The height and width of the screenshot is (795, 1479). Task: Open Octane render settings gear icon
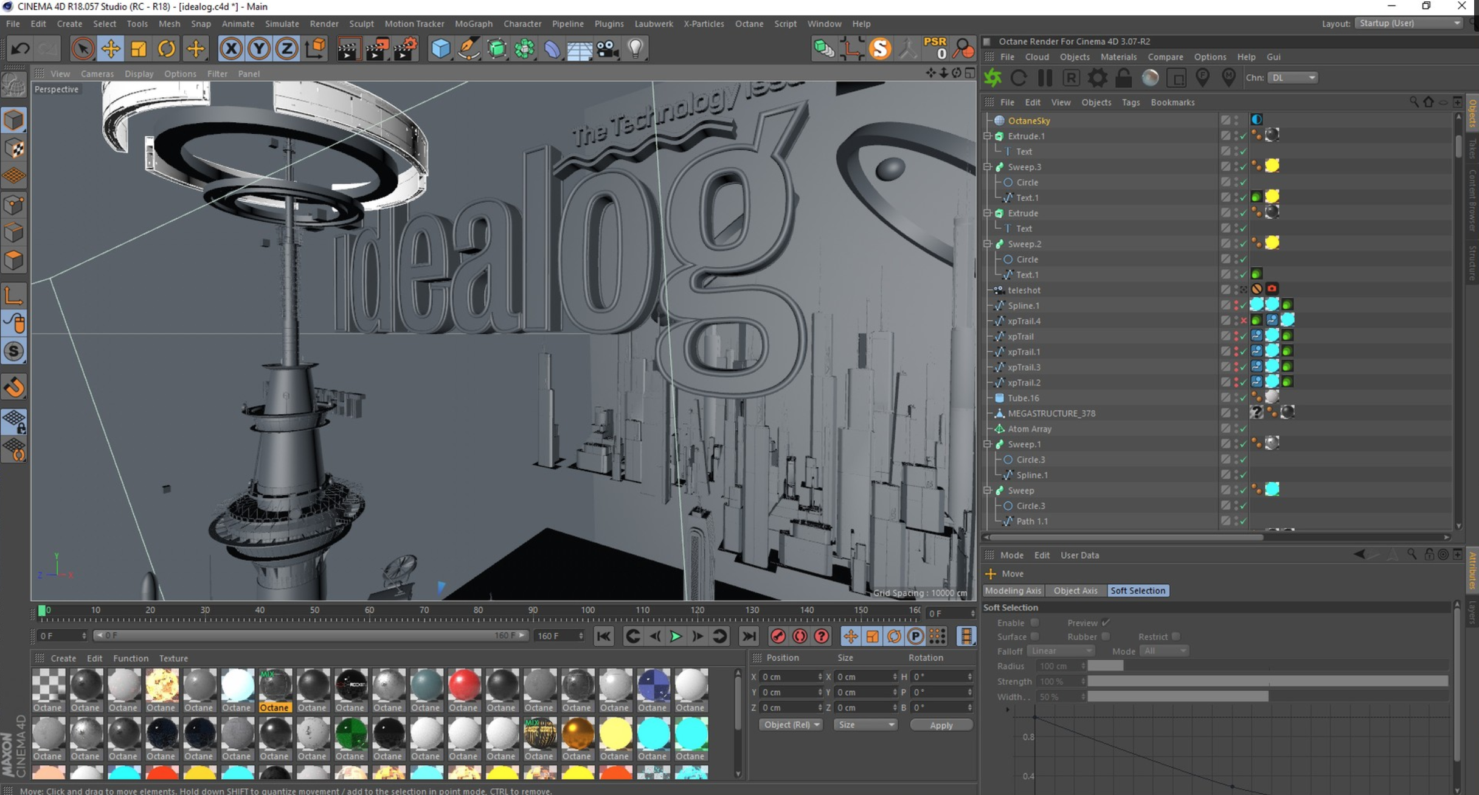(1097, 78)
